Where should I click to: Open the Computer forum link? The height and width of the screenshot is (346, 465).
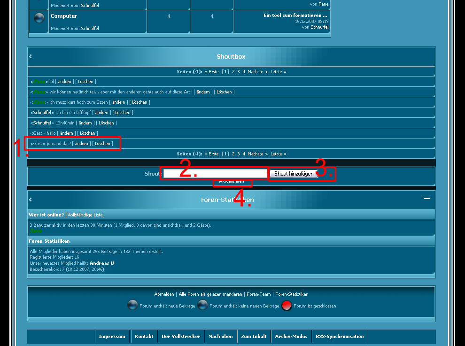(64, 16)
